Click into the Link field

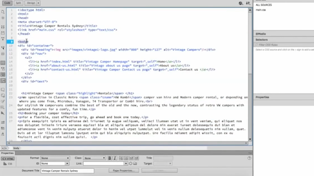[x=104, y=163]
